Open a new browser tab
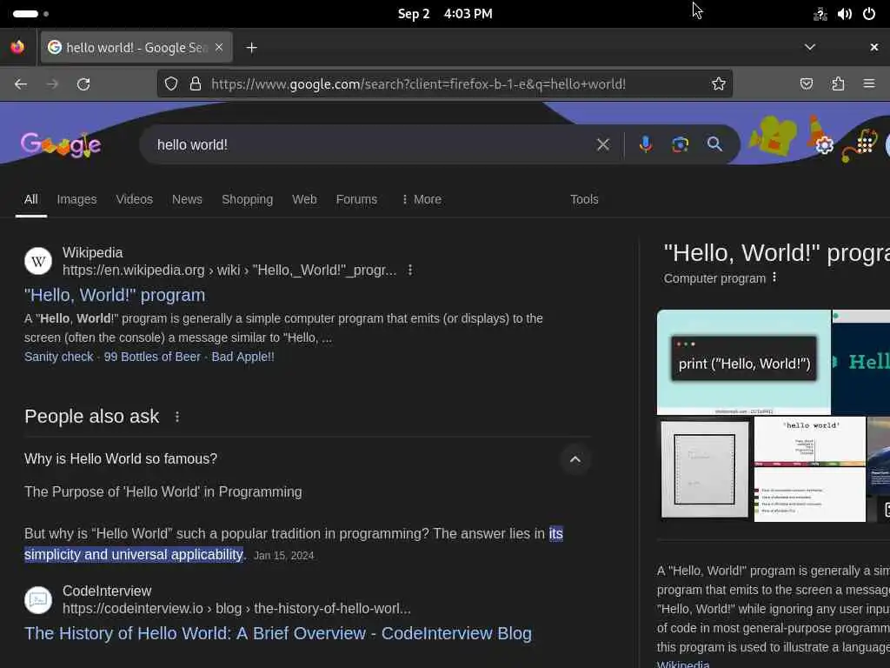 click(251, 48)
